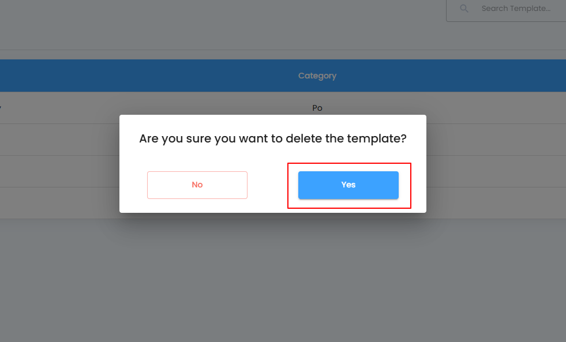Image resolution: width=566 pixels, height=342 pixels.
Task: Confirm template deletion with Yes
Action: pyautogui.click(x=348, y=185)
